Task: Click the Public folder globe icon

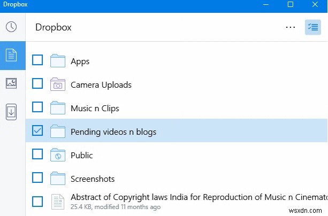Action: coord(57,155)
